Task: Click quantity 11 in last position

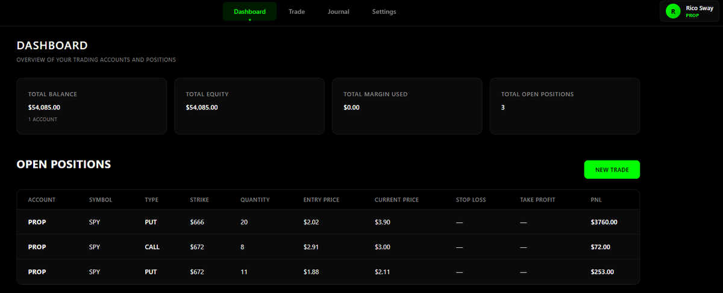Action: click(x=243, y=272)
